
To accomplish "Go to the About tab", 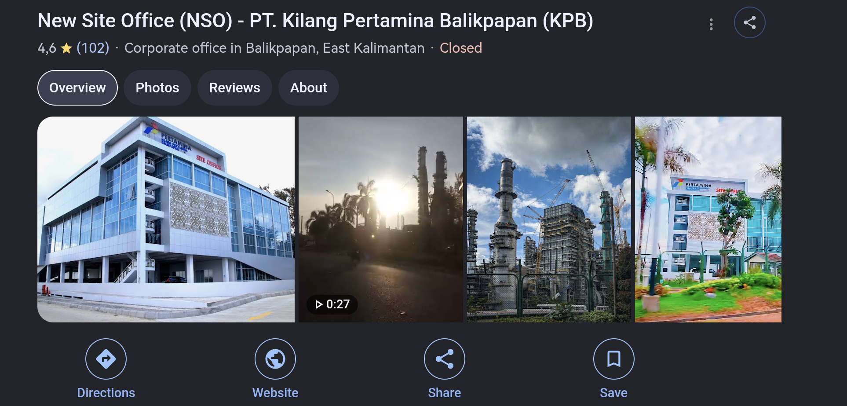I will [x=309, y=88].
